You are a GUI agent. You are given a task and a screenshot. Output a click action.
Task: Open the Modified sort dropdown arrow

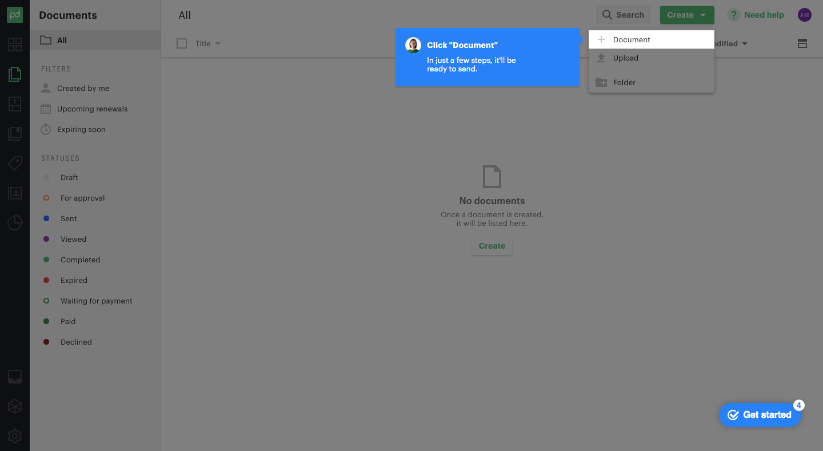point(744,43)
